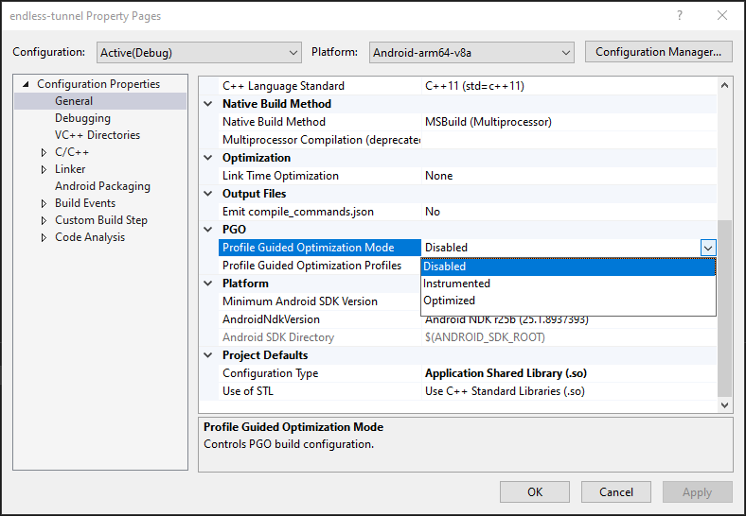Select Android Packaging in the tree
This screenshot has height=516, width=746.
[x=102, y=186]
